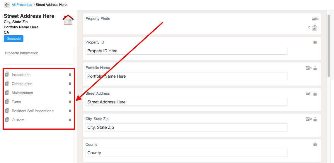Open the Custom sidebar item
Image resolution: width=334 pixels, height=163 pixels.
pyautogui.click(x=38, y=120)
